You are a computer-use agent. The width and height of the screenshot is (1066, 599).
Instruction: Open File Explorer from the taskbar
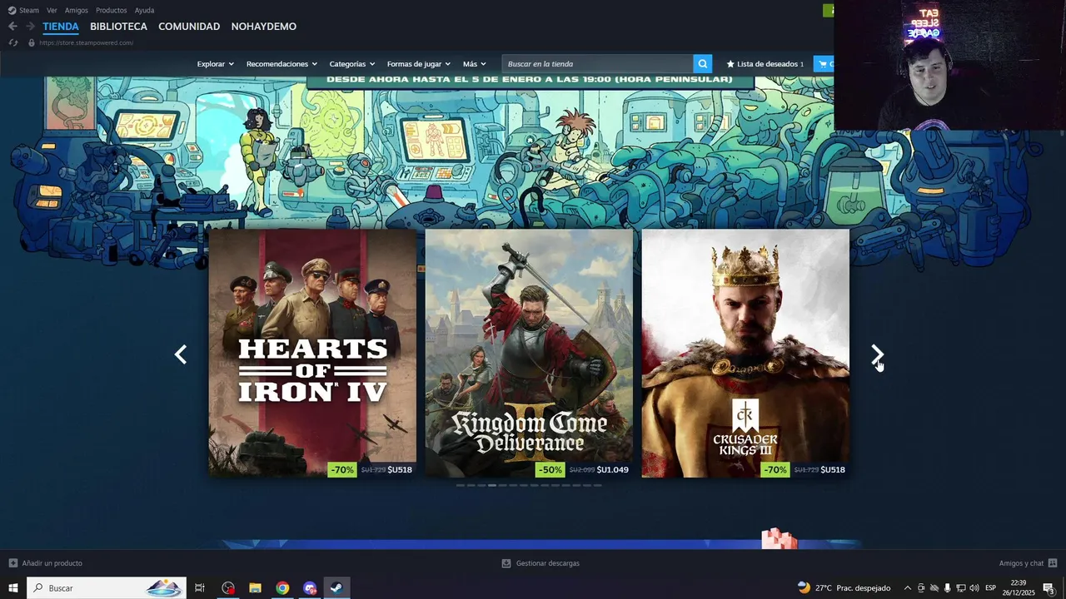(255, 588)
